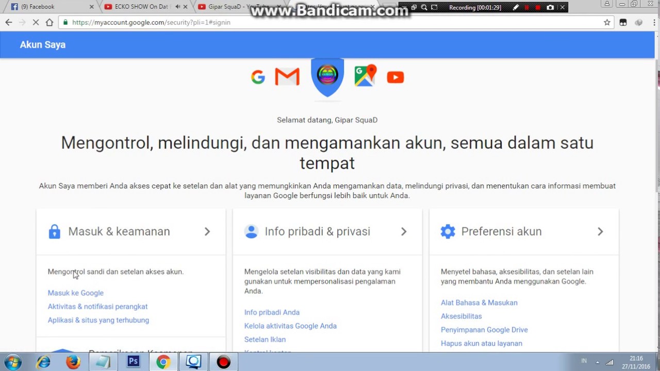Open the Masuk ke Google link
This screenshot has width=660, height=371.
pos(76,293)
